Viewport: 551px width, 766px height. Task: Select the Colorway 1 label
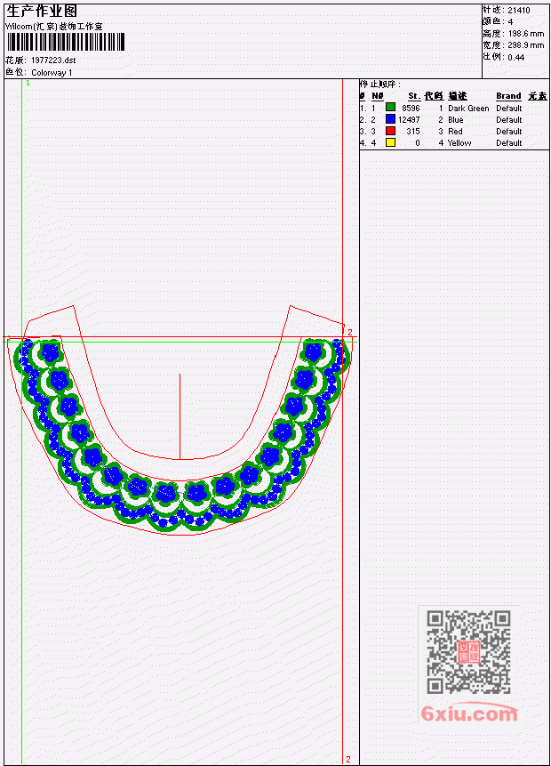(x=52, y=73)
